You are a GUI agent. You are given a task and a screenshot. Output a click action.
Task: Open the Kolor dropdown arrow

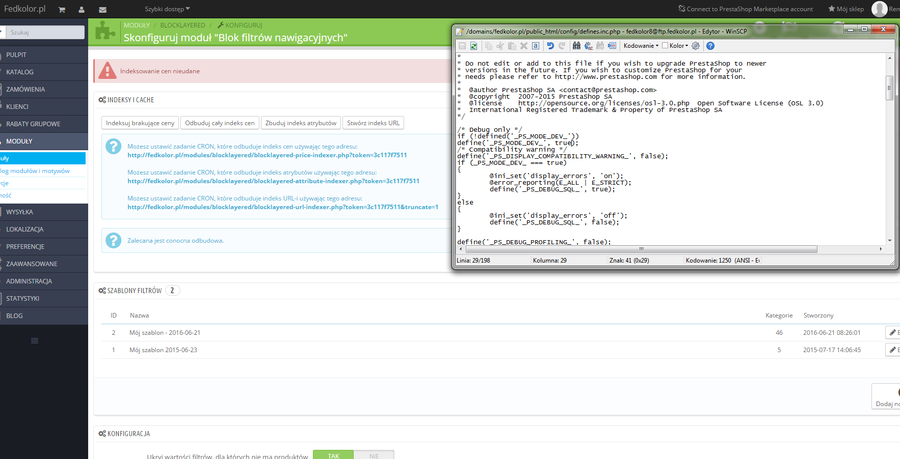click(686, 46)
